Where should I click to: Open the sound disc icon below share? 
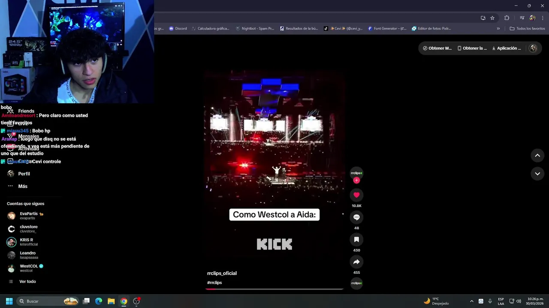pyautogui.click(x=356, y=283)
